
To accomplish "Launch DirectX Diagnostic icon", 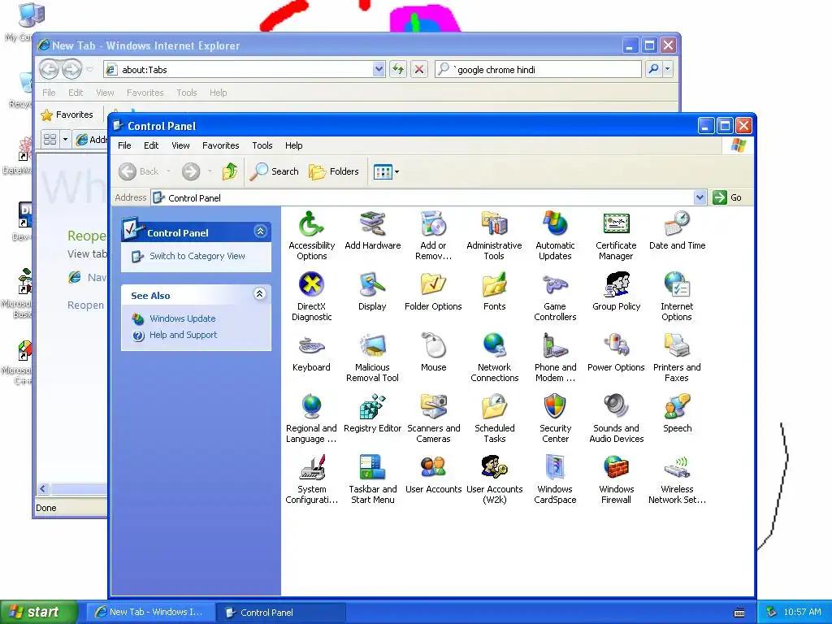I will coord(311,296).
